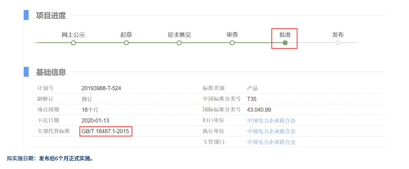409x169 pixels.
Task: Select the filled 批准 stage dot
Action: (285, 43)
